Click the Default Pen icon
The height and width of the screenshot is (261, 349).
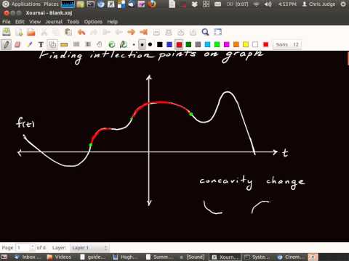click(124, 44)
